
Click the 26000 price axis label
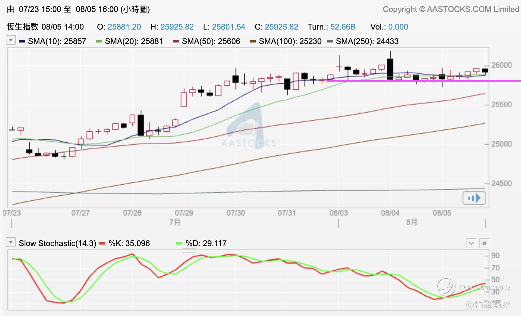pyautogui.click(x=501, y=65)
